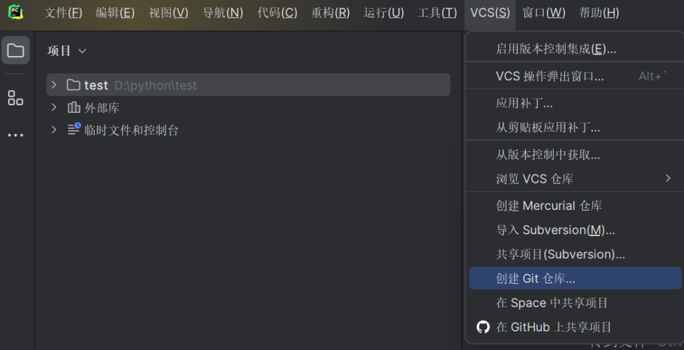684x350 pixels.
Task: Click the Scratches and Consoles (临时文件和控制台) icon
Action: (73, 129)
